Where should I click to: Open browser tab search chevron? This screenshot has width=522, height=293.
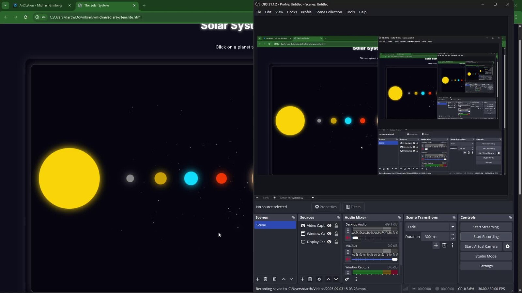[x=6, y=5]
